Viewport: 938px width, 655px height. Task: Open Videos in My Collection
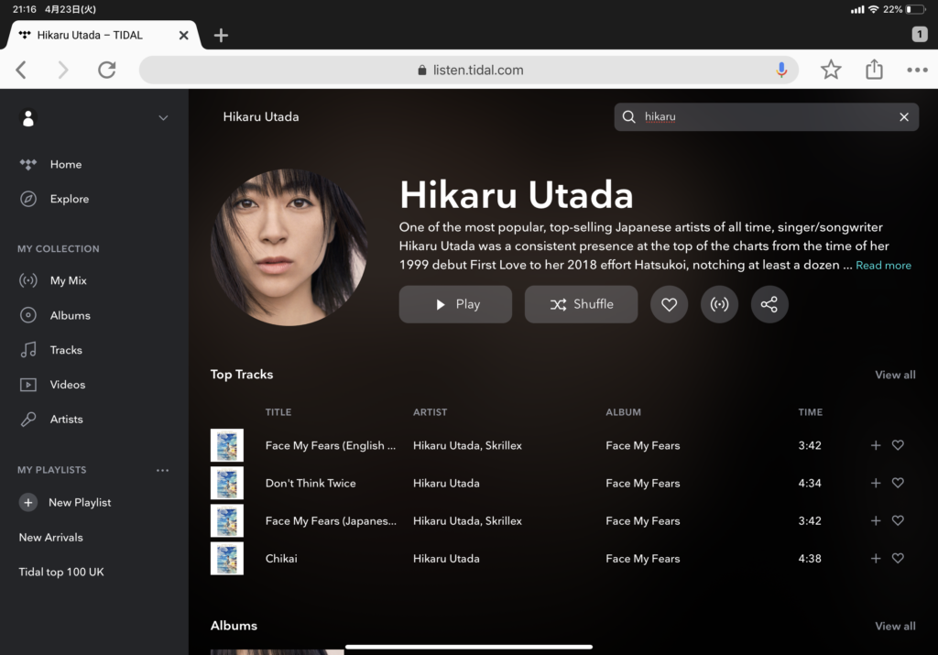(x=68, y=385)
